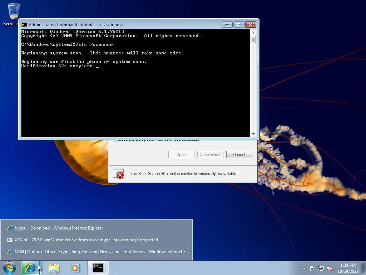
Task: Maximize the Command Prompt window
Action: click(x=239, y=25)
